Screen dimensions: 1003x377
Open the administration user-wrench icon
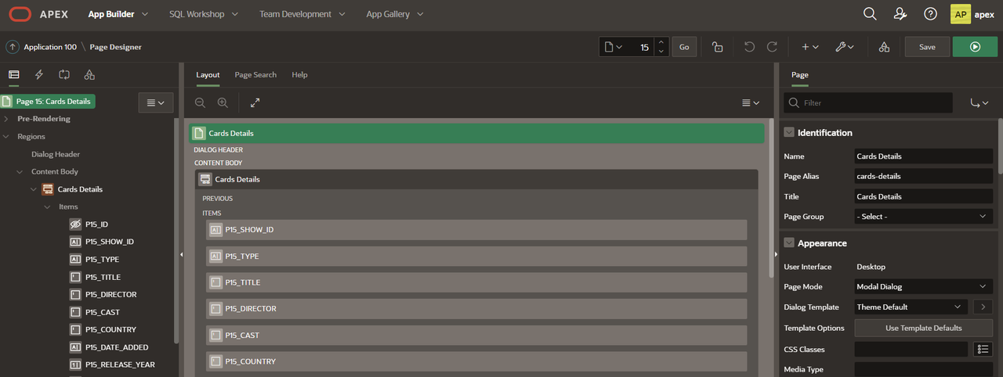[x=900, y=14]
